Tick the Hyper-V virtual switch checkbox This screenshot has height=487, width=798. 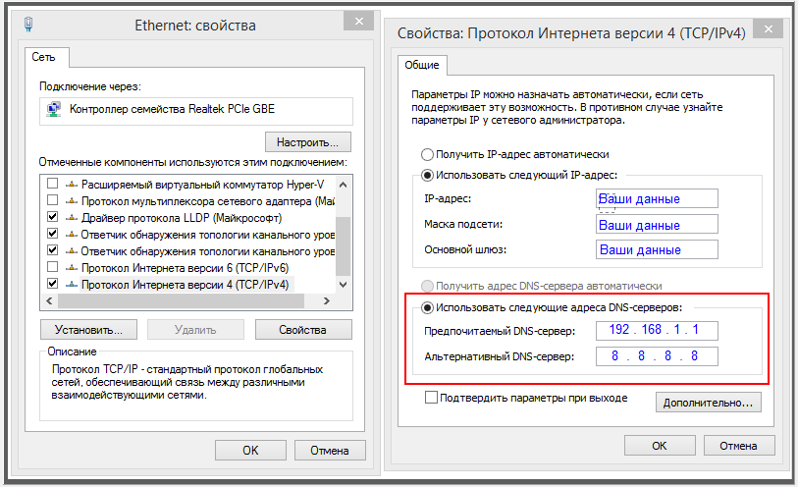click(x=52, y=183)
